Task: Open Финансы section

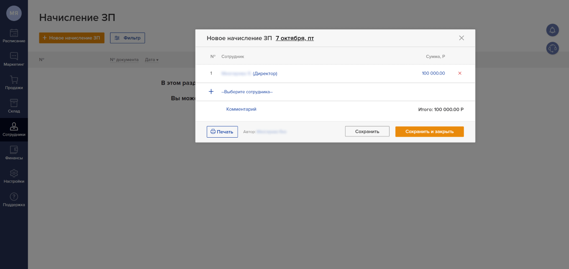Action: point(14,153)
